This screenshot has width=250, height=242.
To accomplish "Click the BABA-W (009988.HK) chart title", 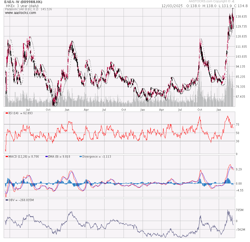I will [23, 2].
